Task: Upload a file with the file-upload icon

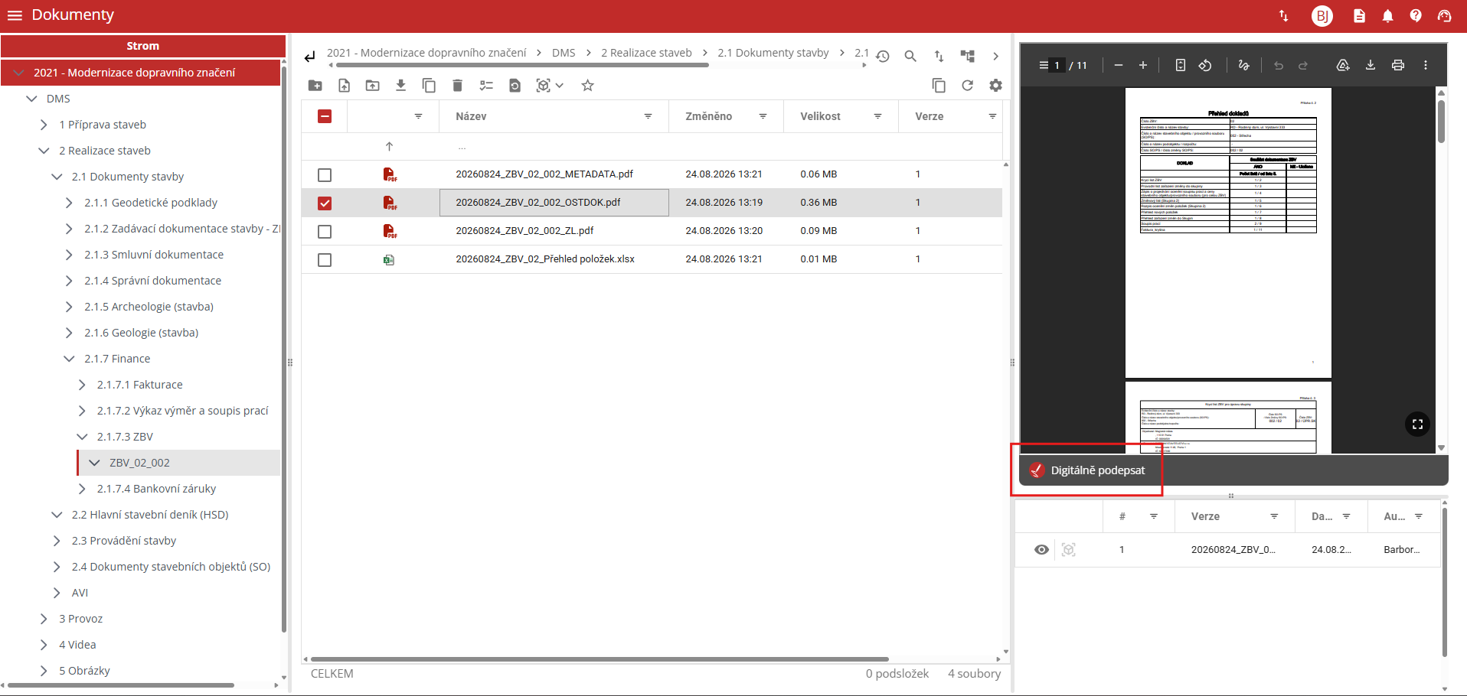Action: pos(344,86)
